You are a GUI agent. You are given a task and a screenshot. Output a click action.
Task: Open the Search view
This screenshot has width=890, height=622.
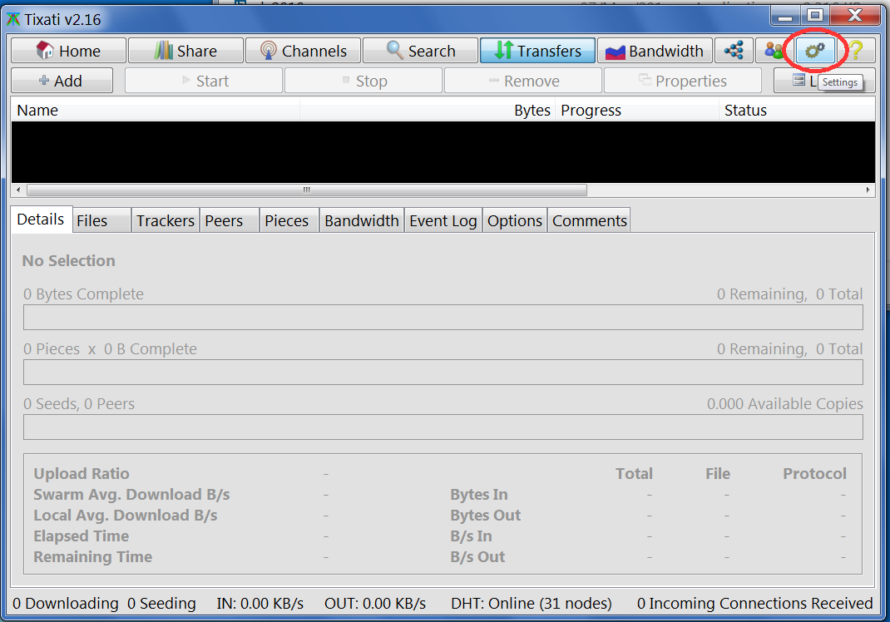(420, 51)
